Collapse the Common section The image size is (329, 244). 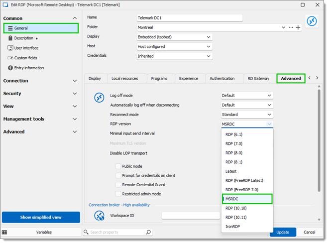click(75, 18)
